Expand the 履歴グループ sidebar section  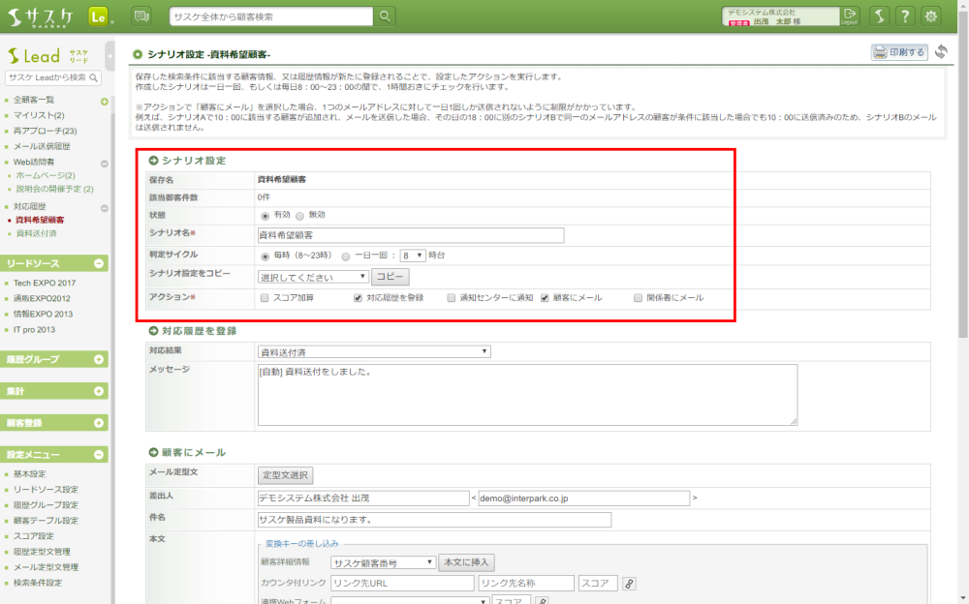coord(99,359)
